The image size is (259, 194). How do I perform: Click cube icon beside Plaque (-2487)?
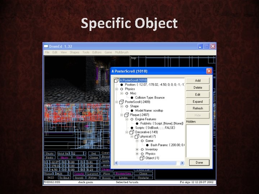[127, 115]
